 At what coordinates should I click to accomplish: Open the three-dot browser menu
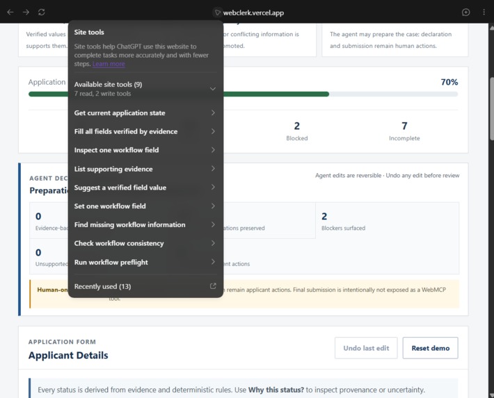pos(484,13)
